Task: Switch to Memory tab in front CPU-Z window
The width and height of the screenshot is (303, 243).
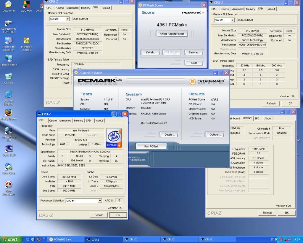Action: 78,120
